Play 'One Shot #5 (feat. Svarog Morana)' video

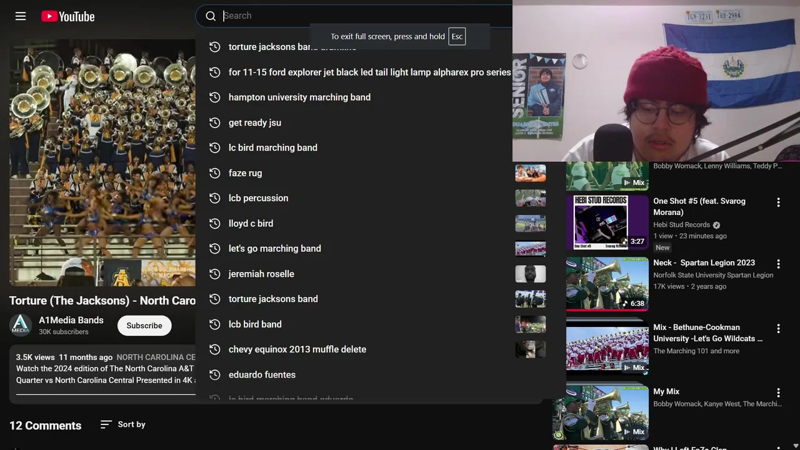click(x=699, y=207)
